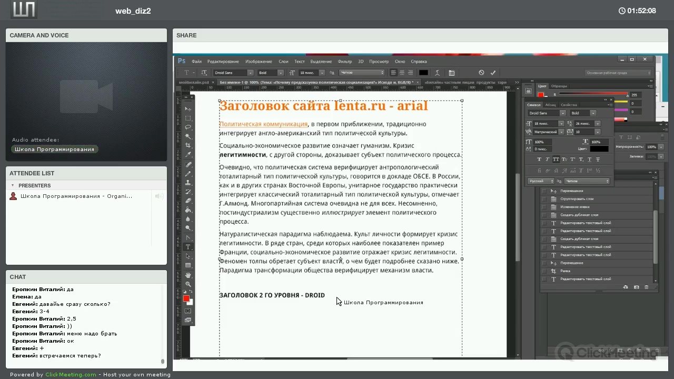The height and width of the screenshot is (379, 674).
Task: Open the ClickMeeting.com link
Action: click(x=71, y=375)
